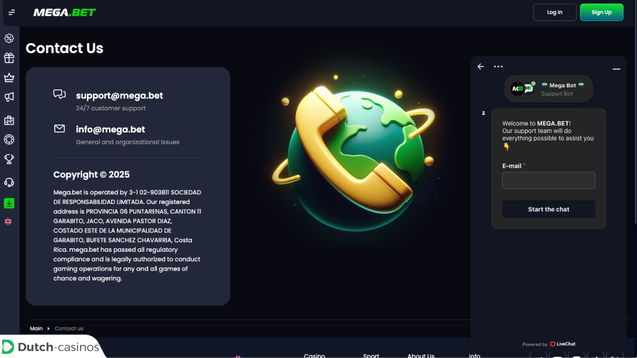This screenshot has width=637, height=358.
Task: Open the UK flag language selector
Action: point(8,221)
